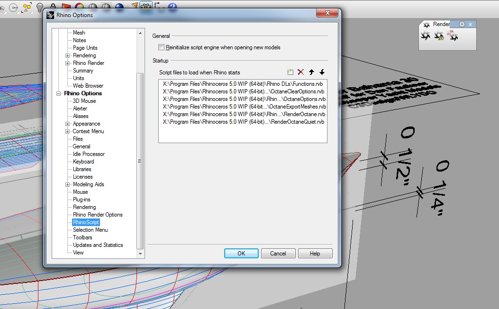499x309 pixels.
Task: Click the color wheel icon in main toolbar
Action: point(79,6)
